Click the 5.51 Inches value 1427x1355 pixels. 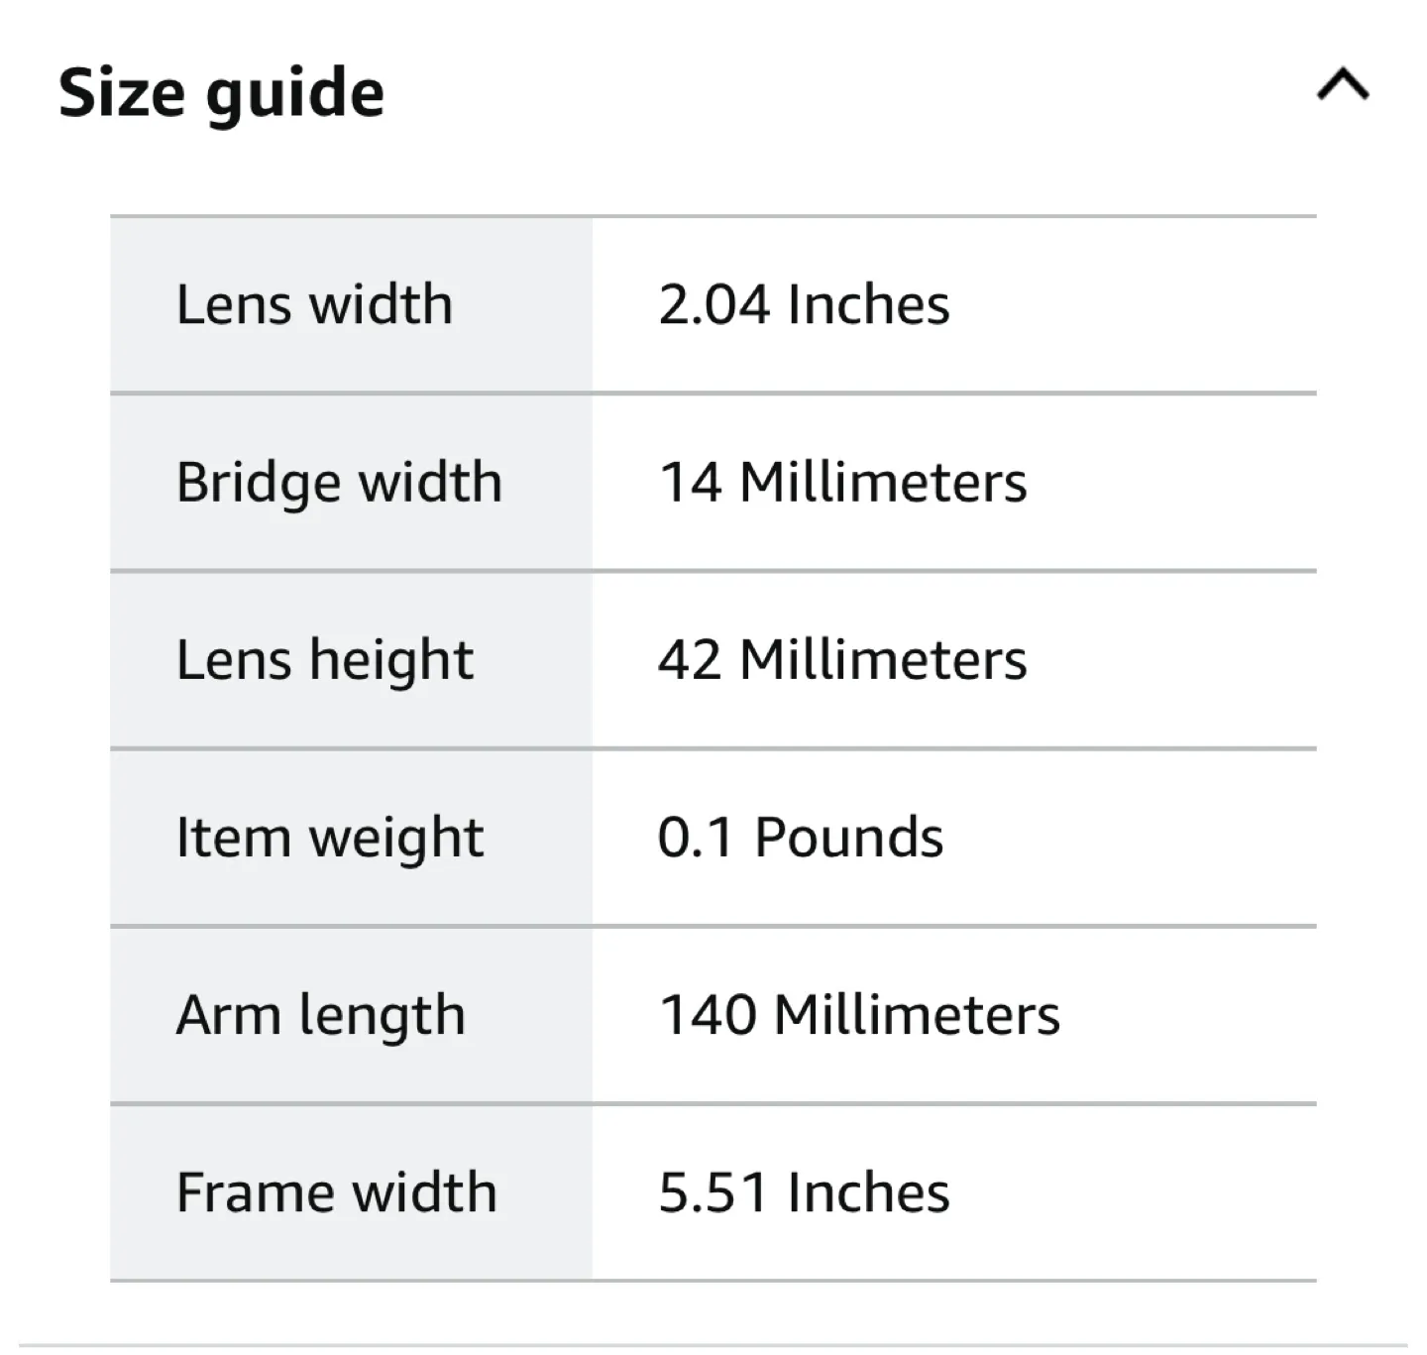click(x=804, y=1189)
